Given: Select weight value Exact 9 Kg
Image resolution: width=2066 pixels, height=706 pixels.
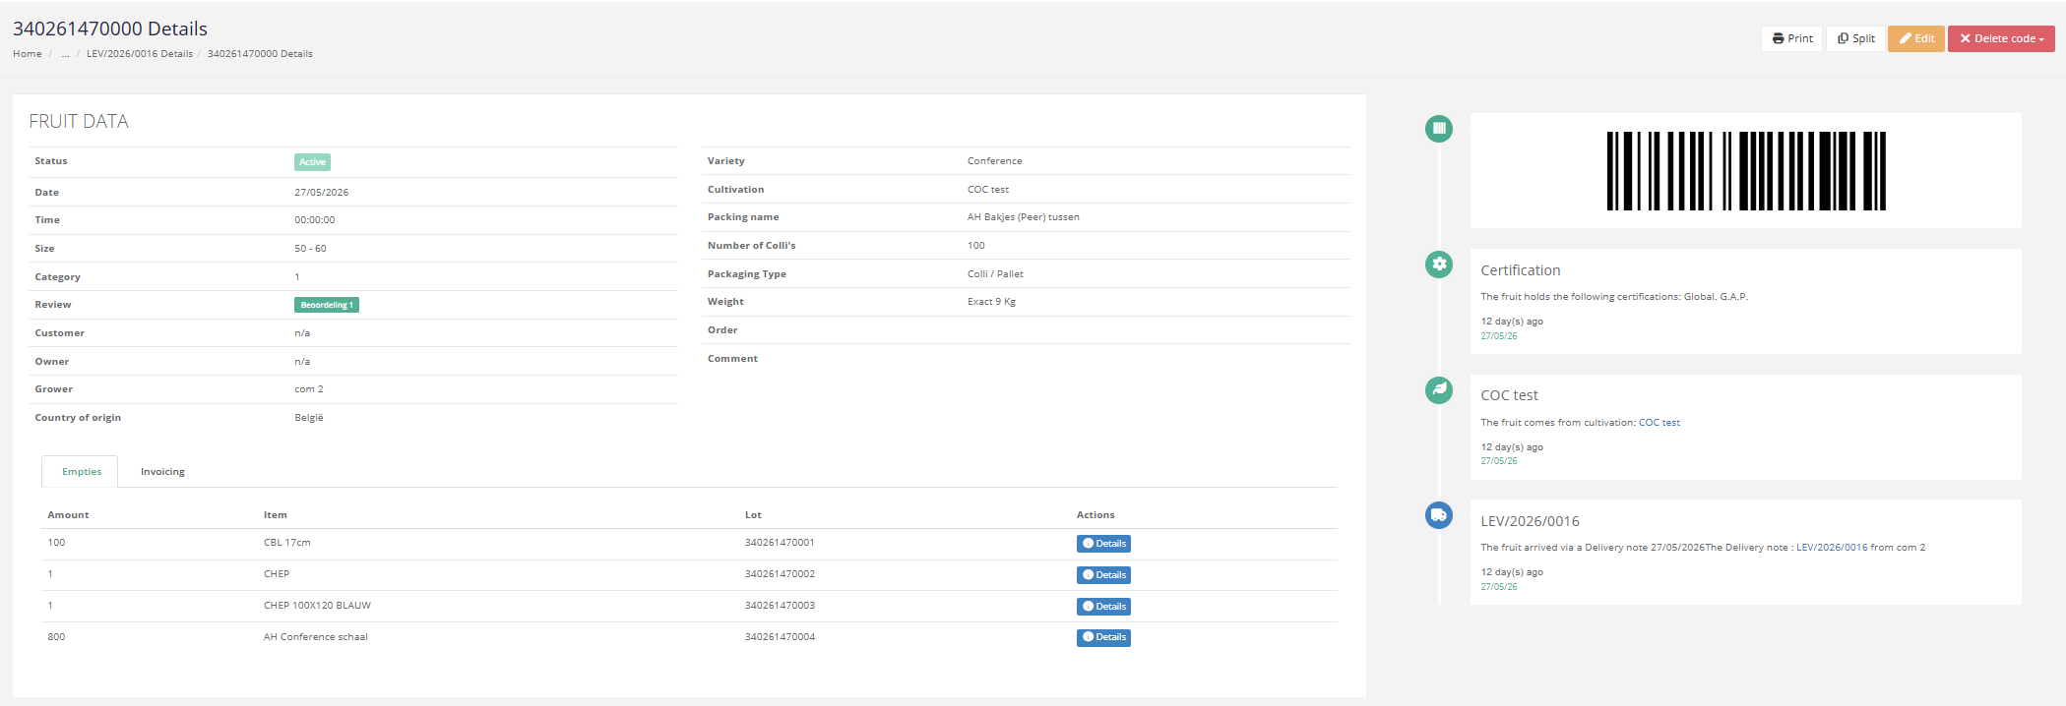Looking at the screenshot, I should click(991, 302).
